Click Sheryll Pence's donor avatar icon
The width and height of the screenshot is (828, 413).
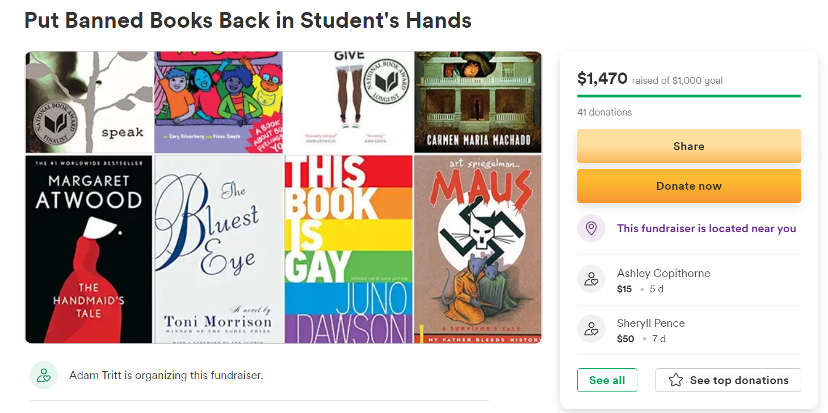(591, 329)
